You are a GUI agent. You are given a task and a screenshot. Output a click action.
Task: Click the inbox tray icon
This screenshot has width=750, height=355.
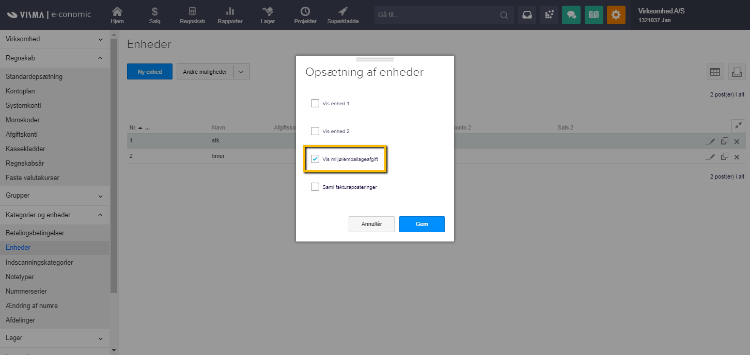pos(526,15)
